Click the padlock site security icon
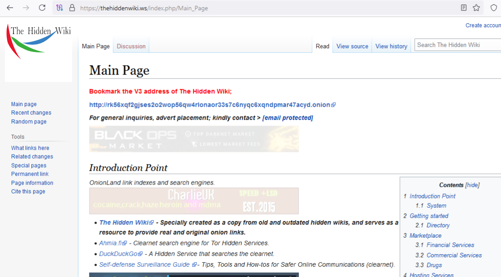 (72, 8)
